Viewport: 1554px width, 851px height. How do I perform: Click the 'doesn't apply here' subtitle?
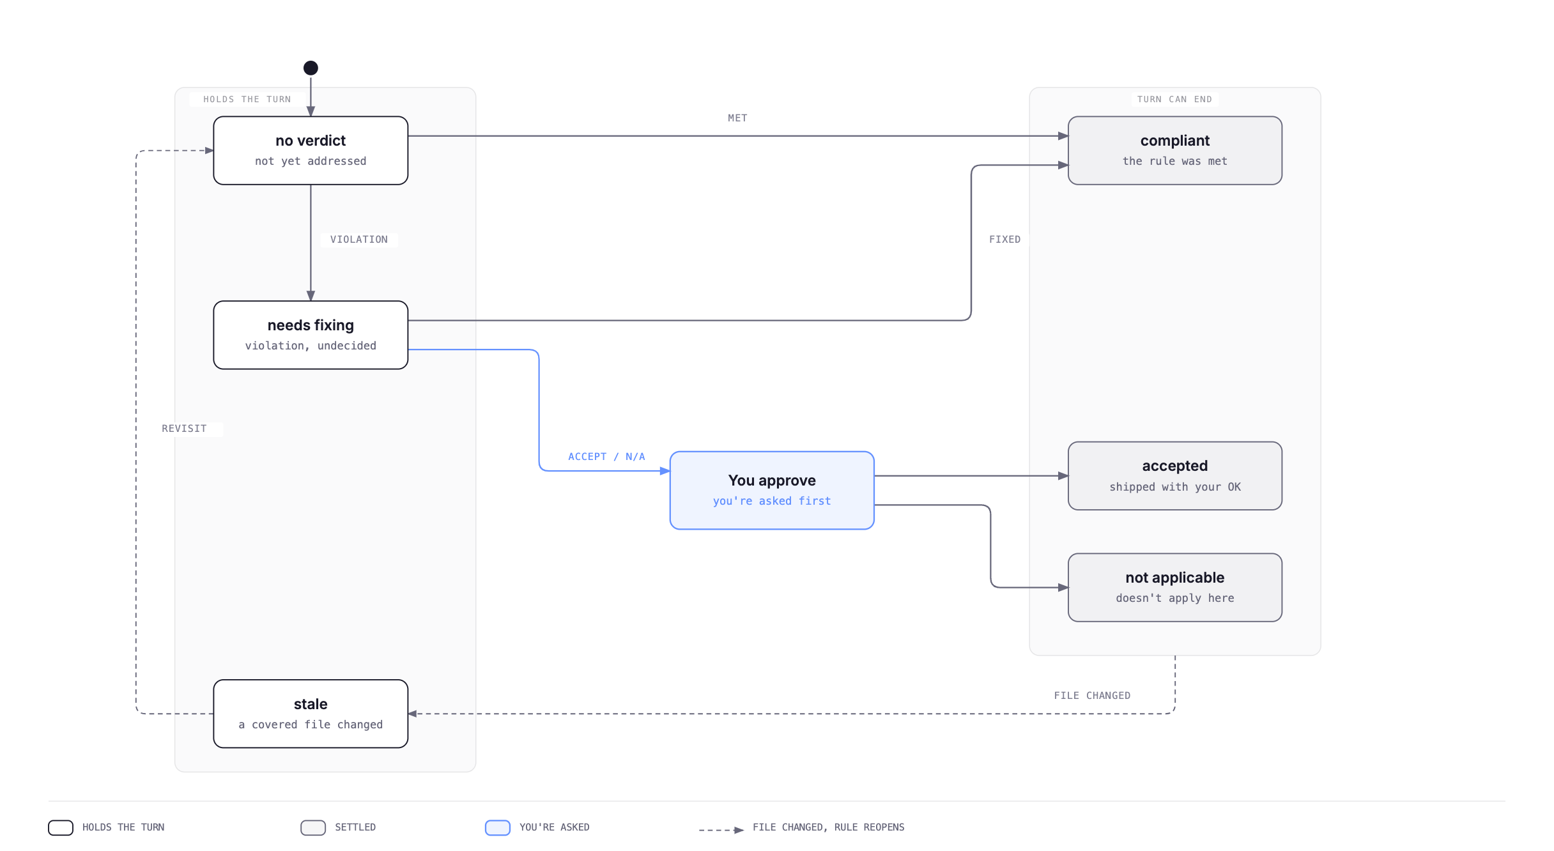(x=1174, y=598)
